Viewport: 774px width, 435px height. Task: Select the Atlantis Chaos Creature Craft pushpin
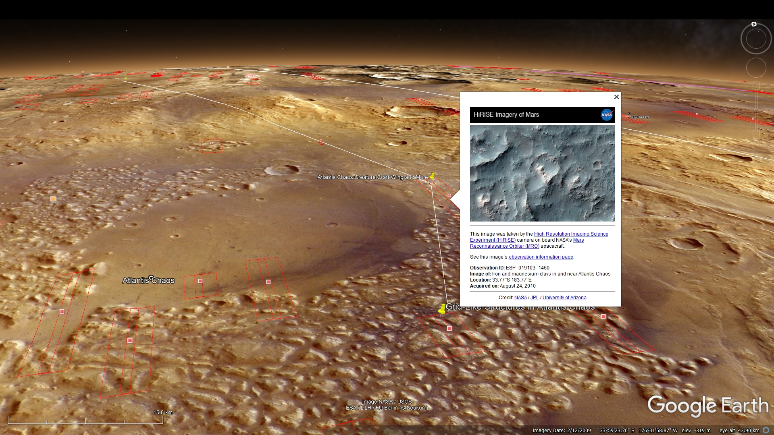433,176
